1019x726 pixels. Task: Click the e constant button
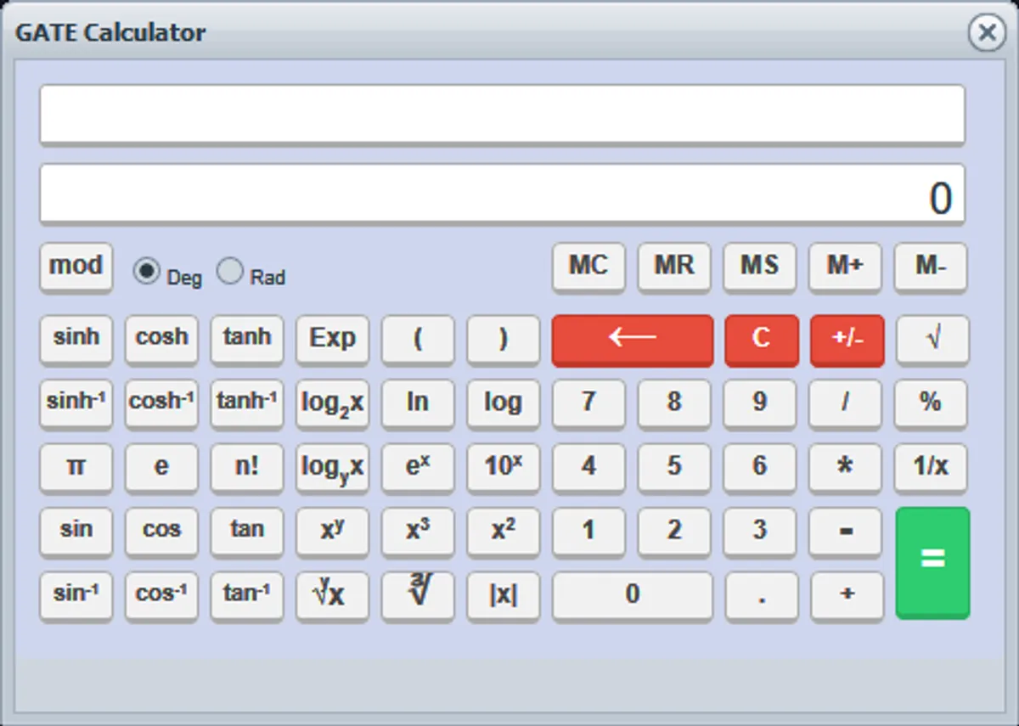[161, 468]
